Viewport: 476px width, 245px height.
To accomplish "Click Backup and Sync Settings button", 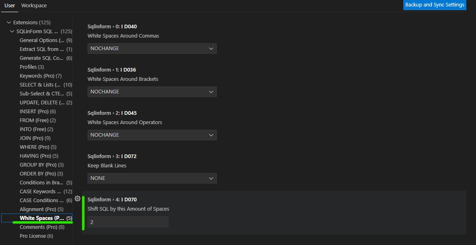I will [435, 5].
